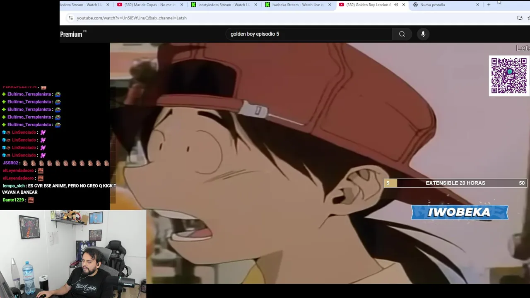The image size is (530, 298).
Task: Click the Extensible 20 Horas progress bar
Action: point(455,183)
